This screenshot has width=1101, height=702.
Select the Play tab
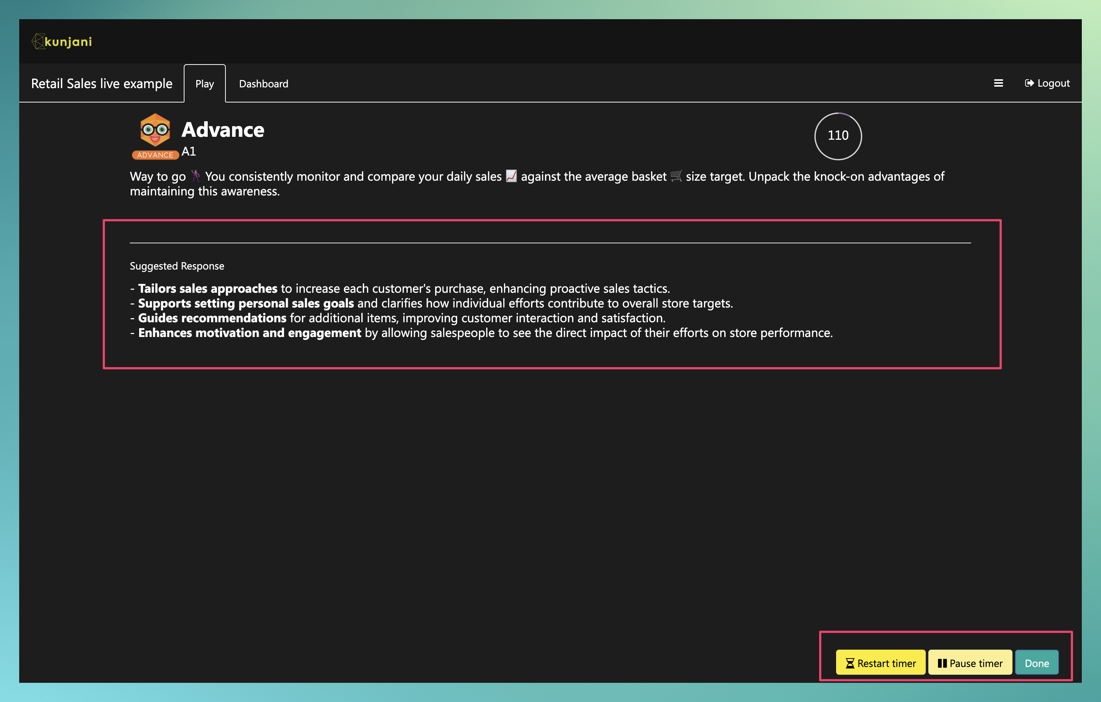click(205, 84)
